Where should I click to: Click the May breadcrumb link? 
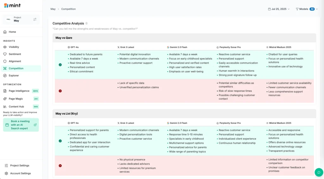[53, 9]
